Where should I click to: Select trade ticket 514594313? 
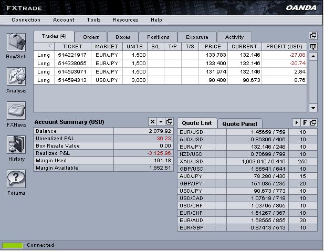[x=72, y=80]
